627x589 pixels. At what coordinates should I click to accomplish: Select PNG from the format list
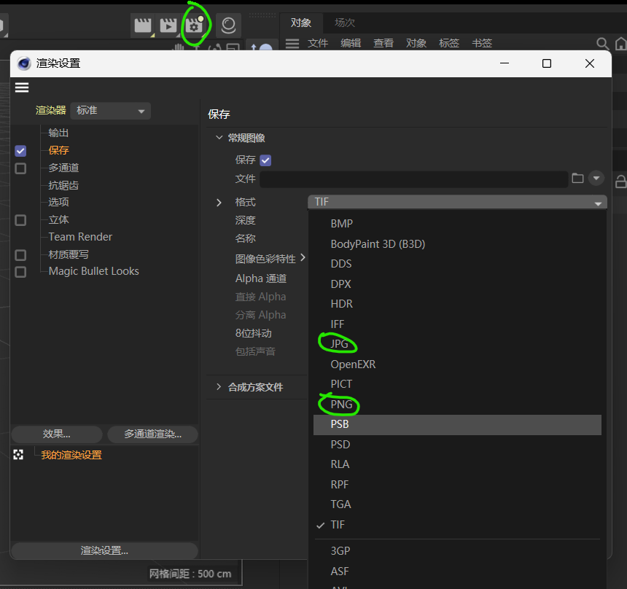pyautogui.click(x=341, y=404)
